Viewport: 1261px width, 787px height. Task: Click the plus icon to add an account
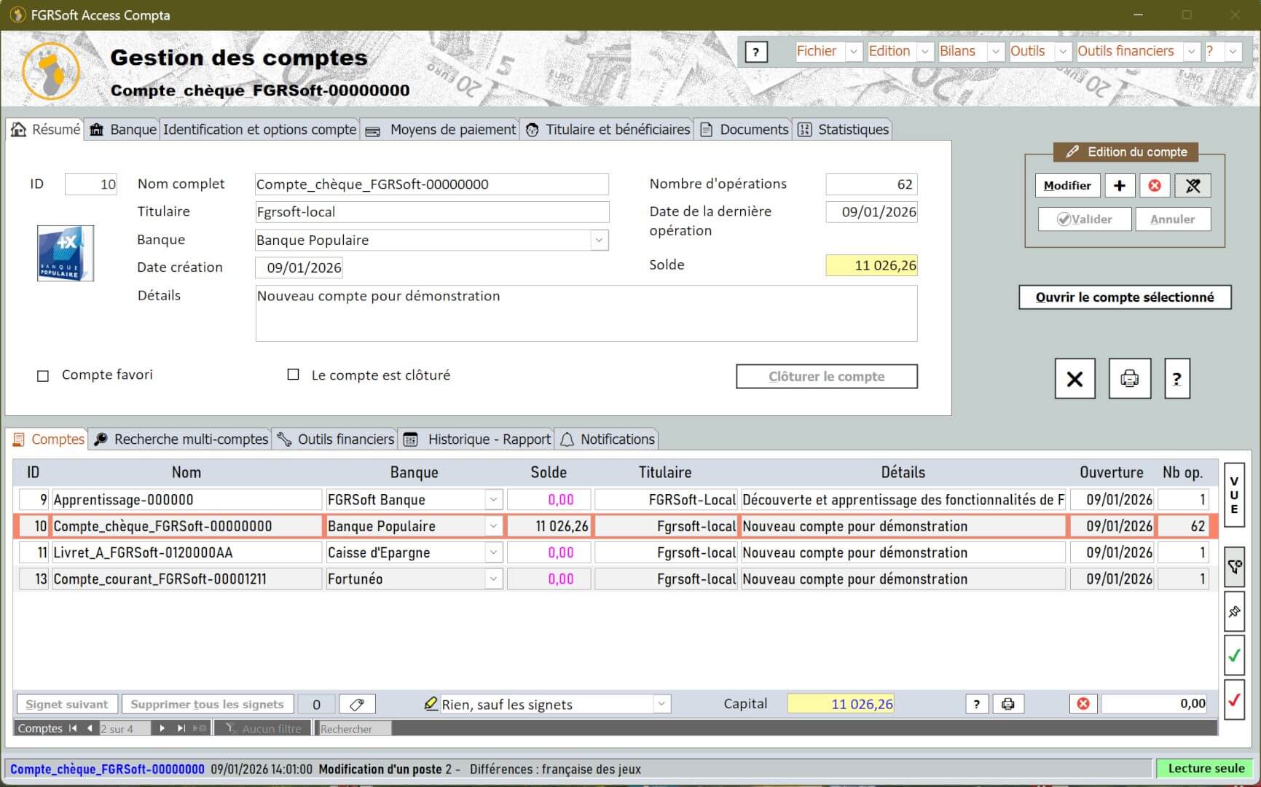(x=1120, y=186)
